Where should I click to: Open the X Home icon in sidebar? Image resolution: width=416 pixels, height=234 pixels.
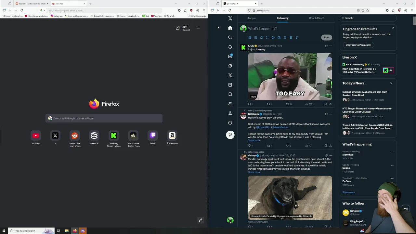click(x=230, y=28)
